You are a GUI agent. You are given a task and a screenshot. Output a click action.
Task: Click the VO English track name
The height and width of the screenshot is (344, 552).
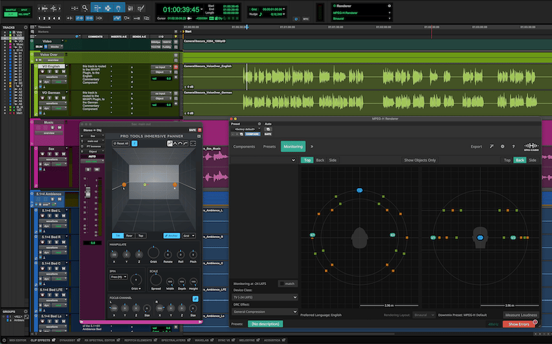point(51,66)
